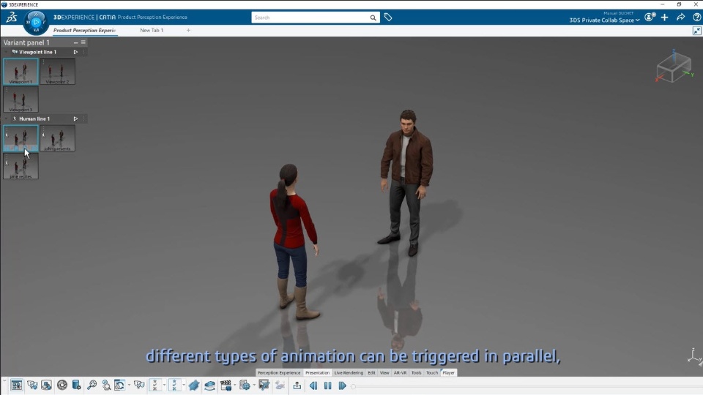Switch to the View tab
This screenshot has width=703, height=395.
[384, 372]
